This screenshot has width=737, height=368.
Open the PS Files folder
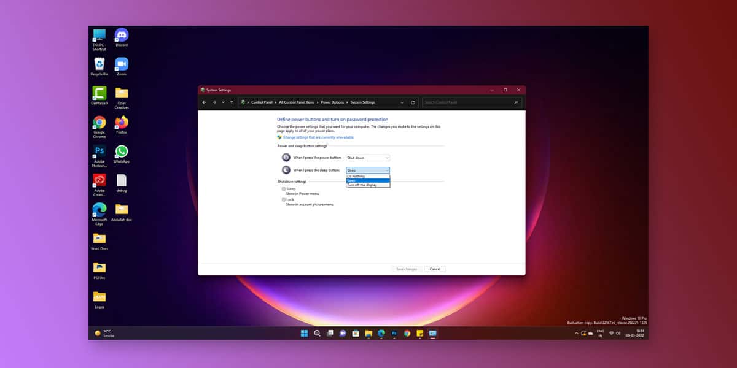99,270
